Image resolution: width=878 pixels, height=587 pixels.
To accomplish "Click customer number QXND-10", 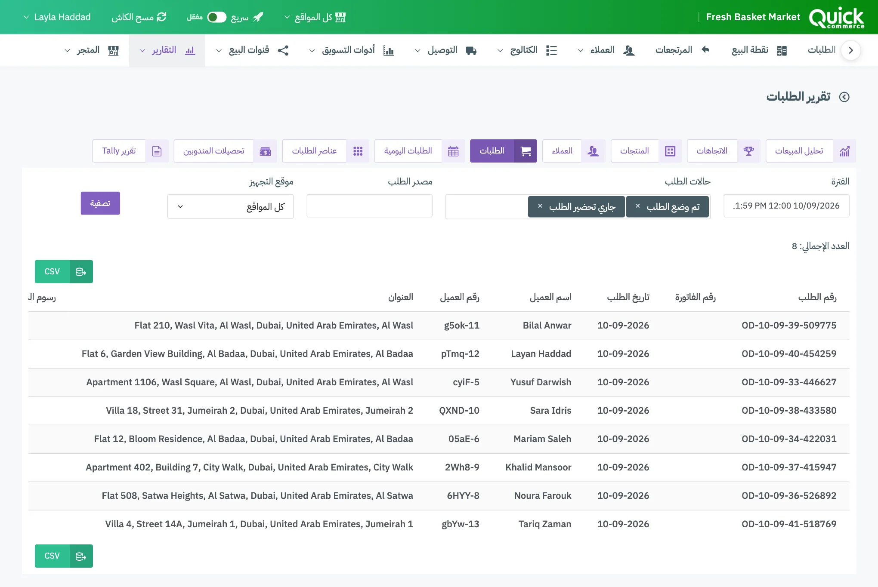I will pyautogui.click(x=459, y=411).
